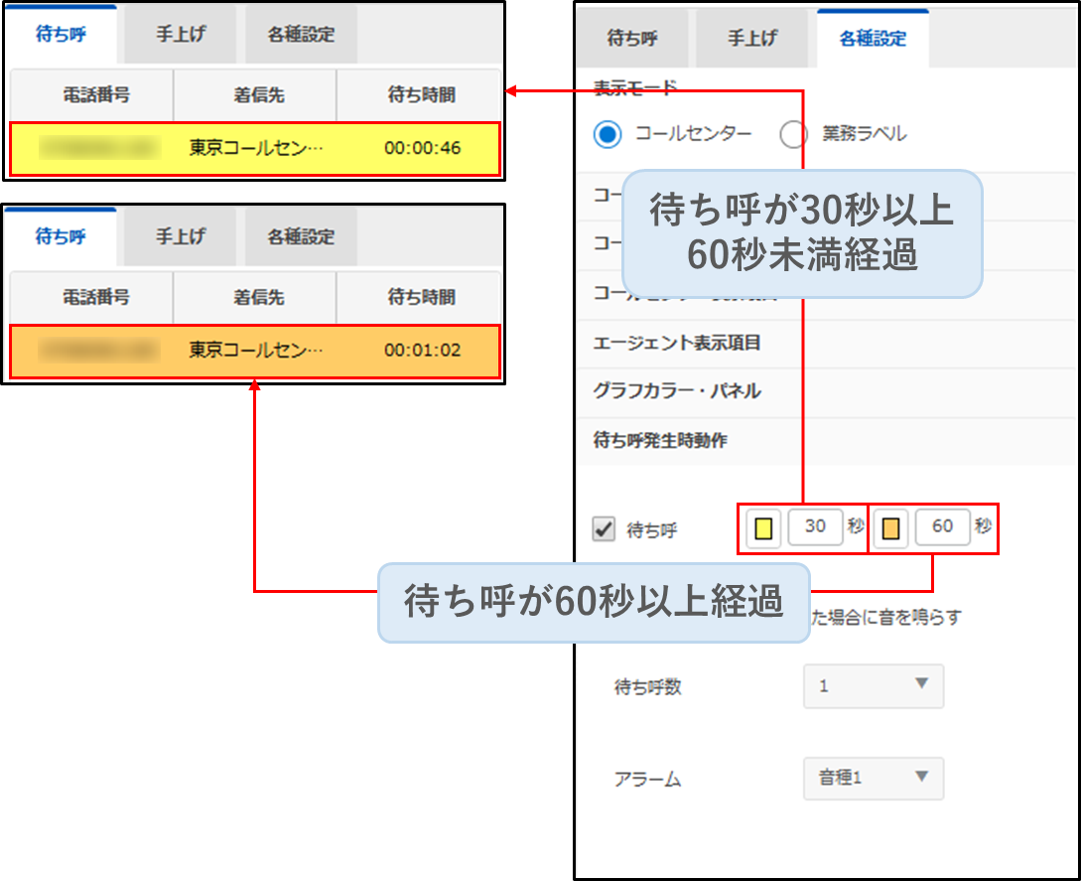This screenshot has height=881, width=1081.
Task: Collapse the 待ち呼発生時動作 section
Action: [660, 440]
